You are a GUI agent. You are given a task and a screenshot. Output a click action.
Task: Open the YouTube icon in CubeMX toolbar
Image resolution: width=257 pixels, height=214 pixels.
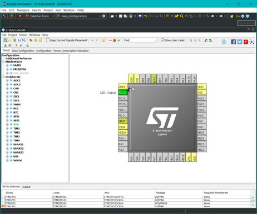(246, 42)
